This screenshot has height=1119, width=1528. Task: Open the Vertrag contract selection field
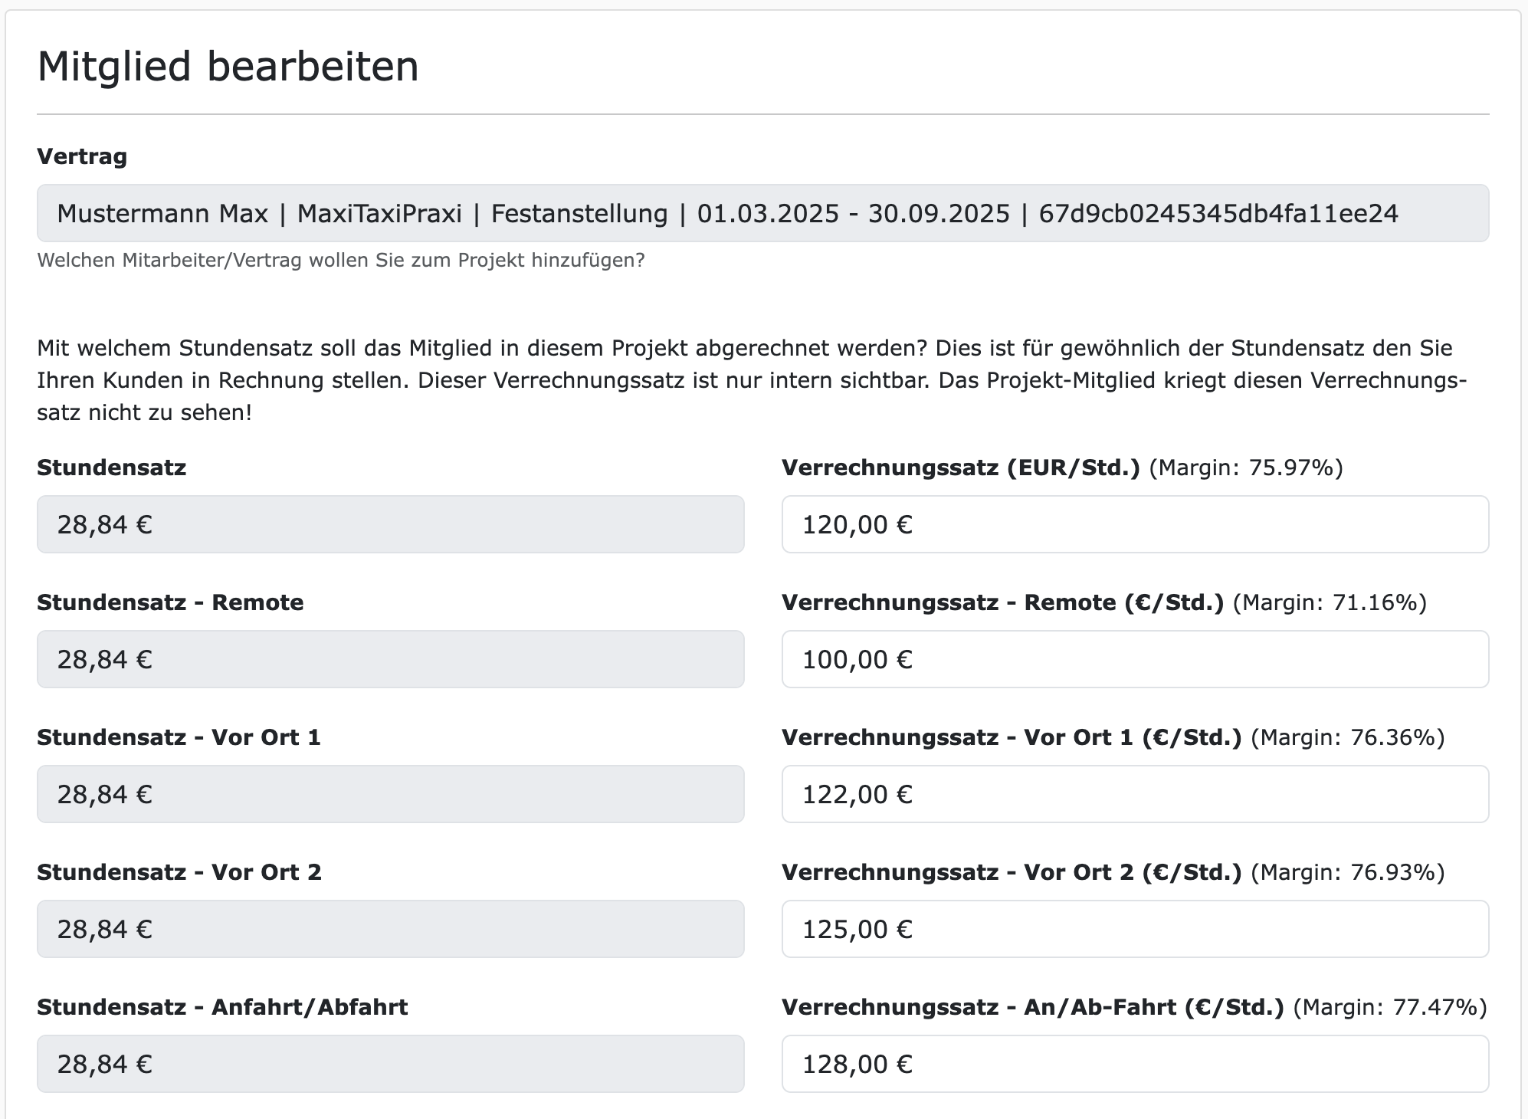[x=762, y=215]
